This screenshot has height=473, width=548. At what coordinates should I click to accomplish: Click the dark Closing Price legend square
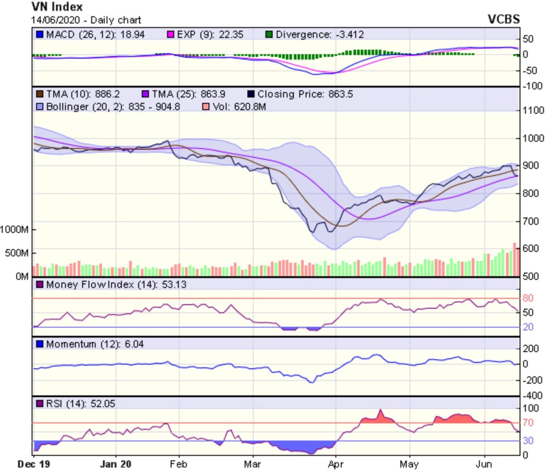point(251,95)
